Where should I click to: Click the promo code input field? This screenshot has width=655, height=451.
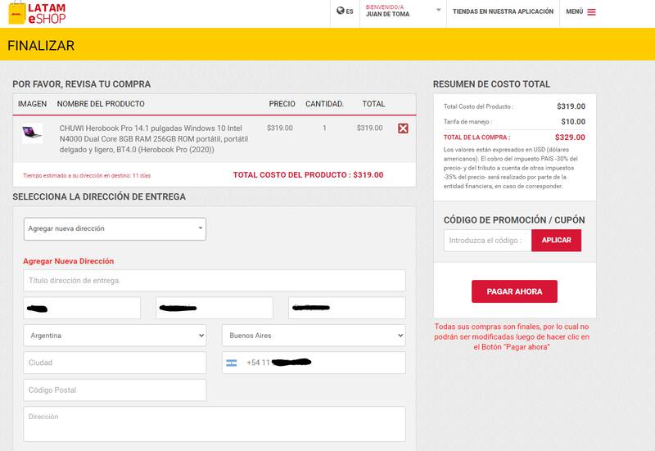point(487,241)
